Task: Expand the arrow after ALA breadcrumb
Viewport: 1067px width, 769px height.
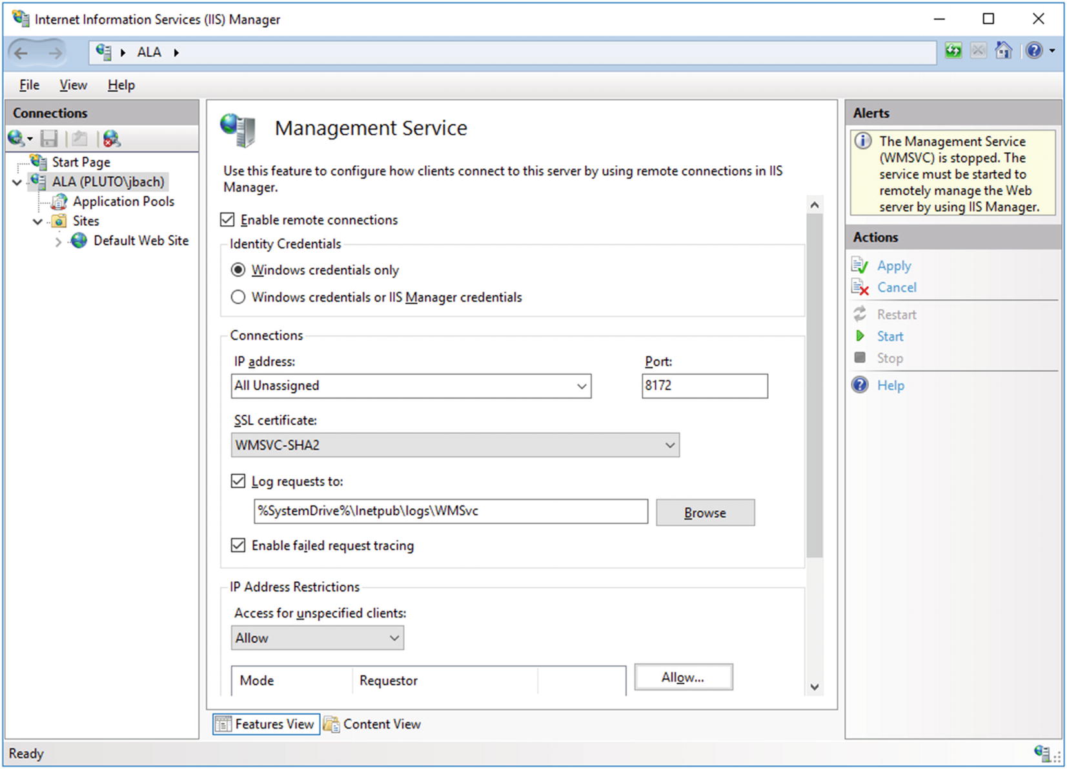Action: [x=176, y=52]
